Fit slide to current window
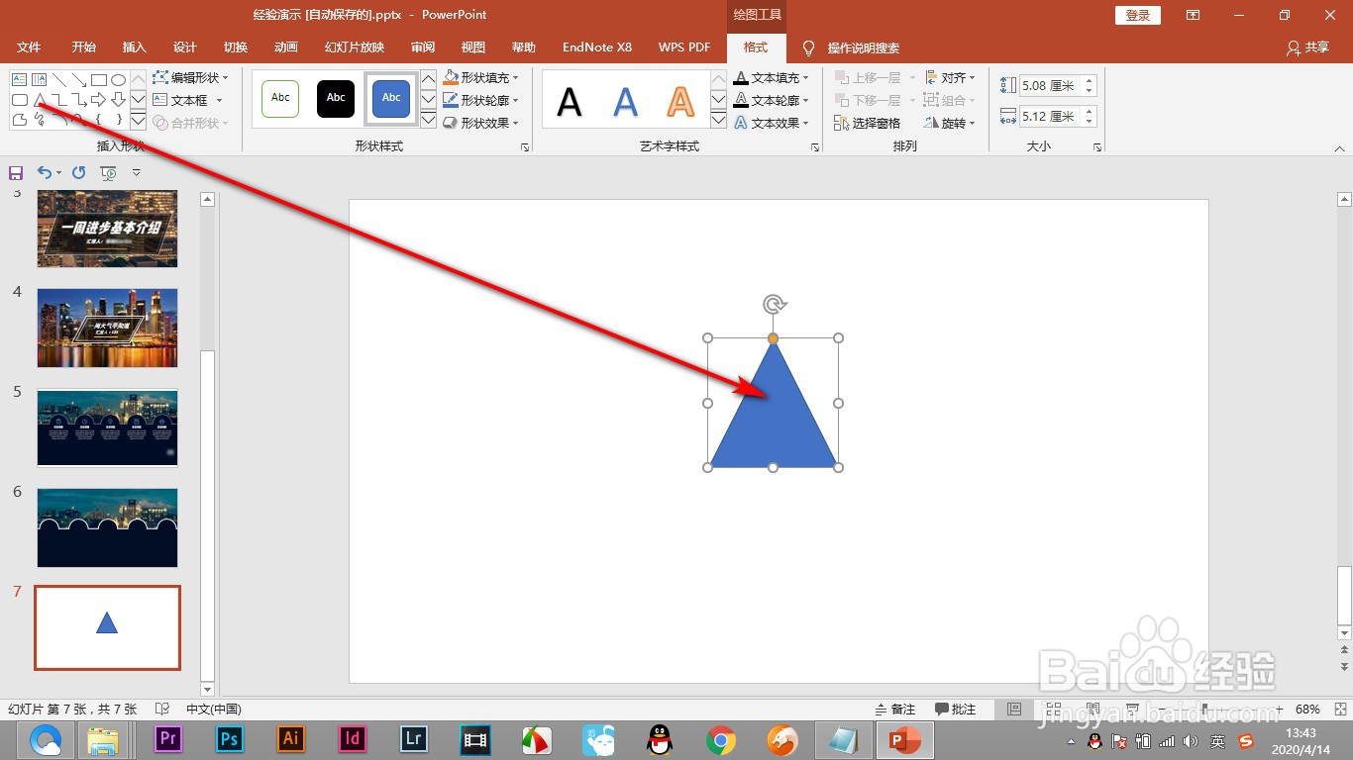 click(x=1339, y=710)
